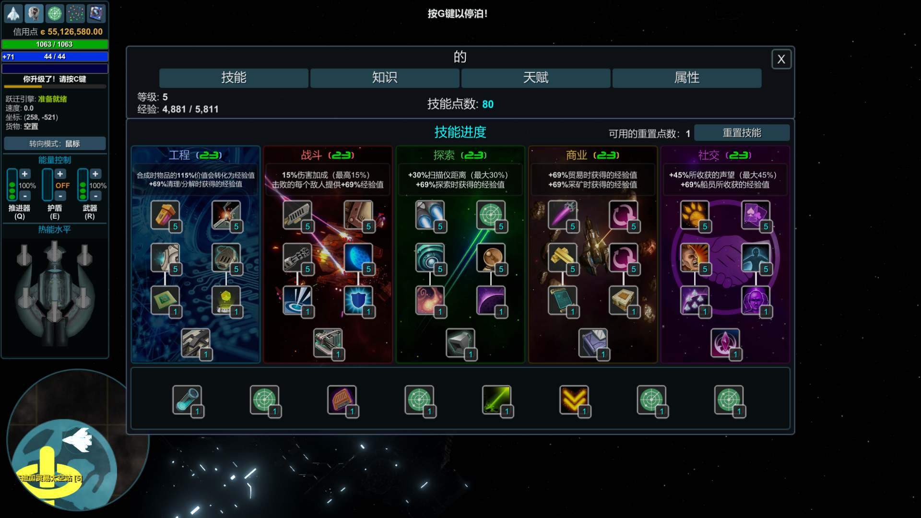This screenshot has height=518, width=921.
Task: Click the ship marker on the minimap
Action: 78,439
